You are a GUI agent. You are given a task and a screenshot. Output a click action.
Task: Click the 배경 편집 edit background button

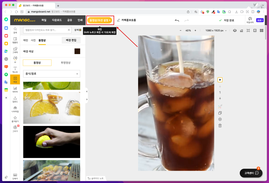point(71,40)
